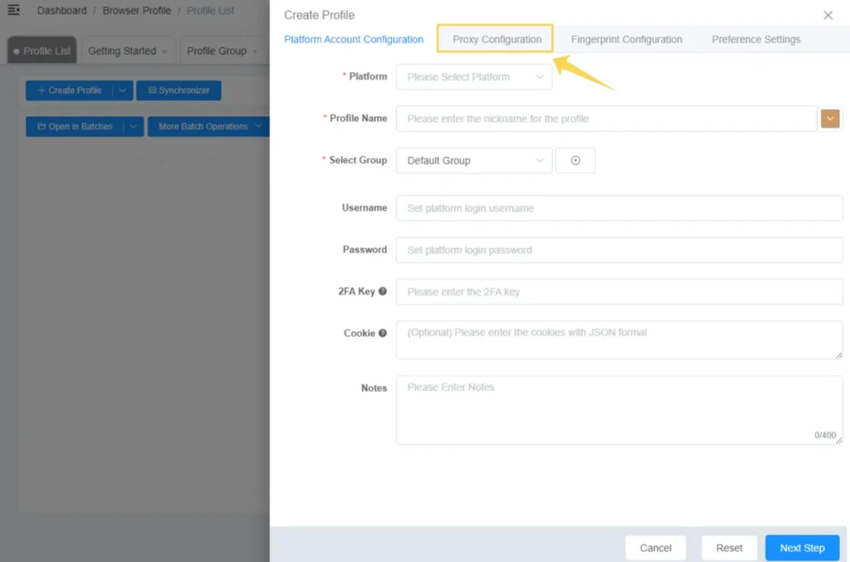Focus the Cookie JSON text area
Viewport: 850px width, 562px height.
pos(619,340)
